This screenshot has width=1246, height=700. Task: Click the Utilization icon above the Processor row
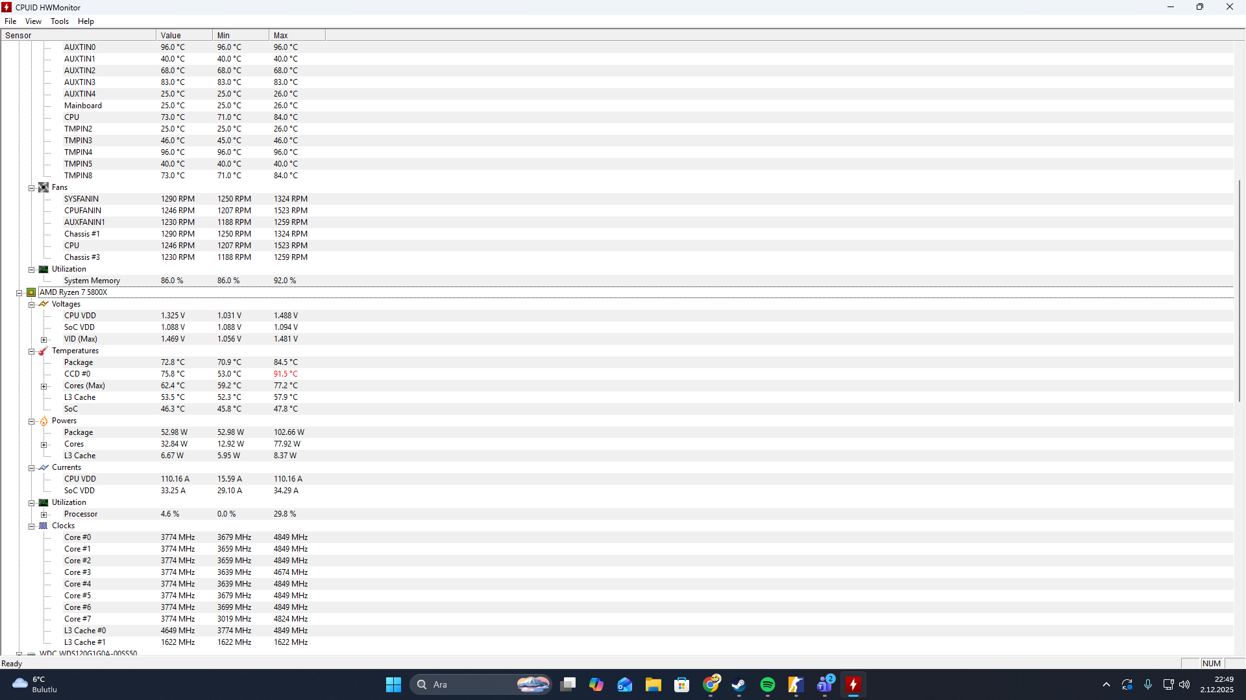(43, 502)
